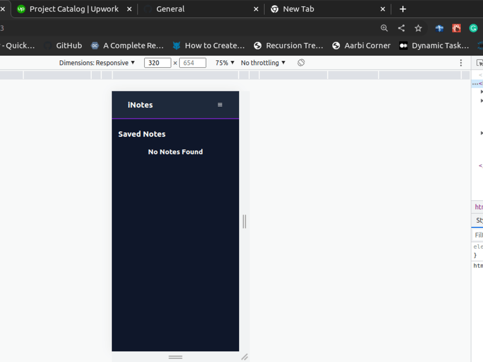Click the Chrome favicon on New Tab

tap(274, 9)
